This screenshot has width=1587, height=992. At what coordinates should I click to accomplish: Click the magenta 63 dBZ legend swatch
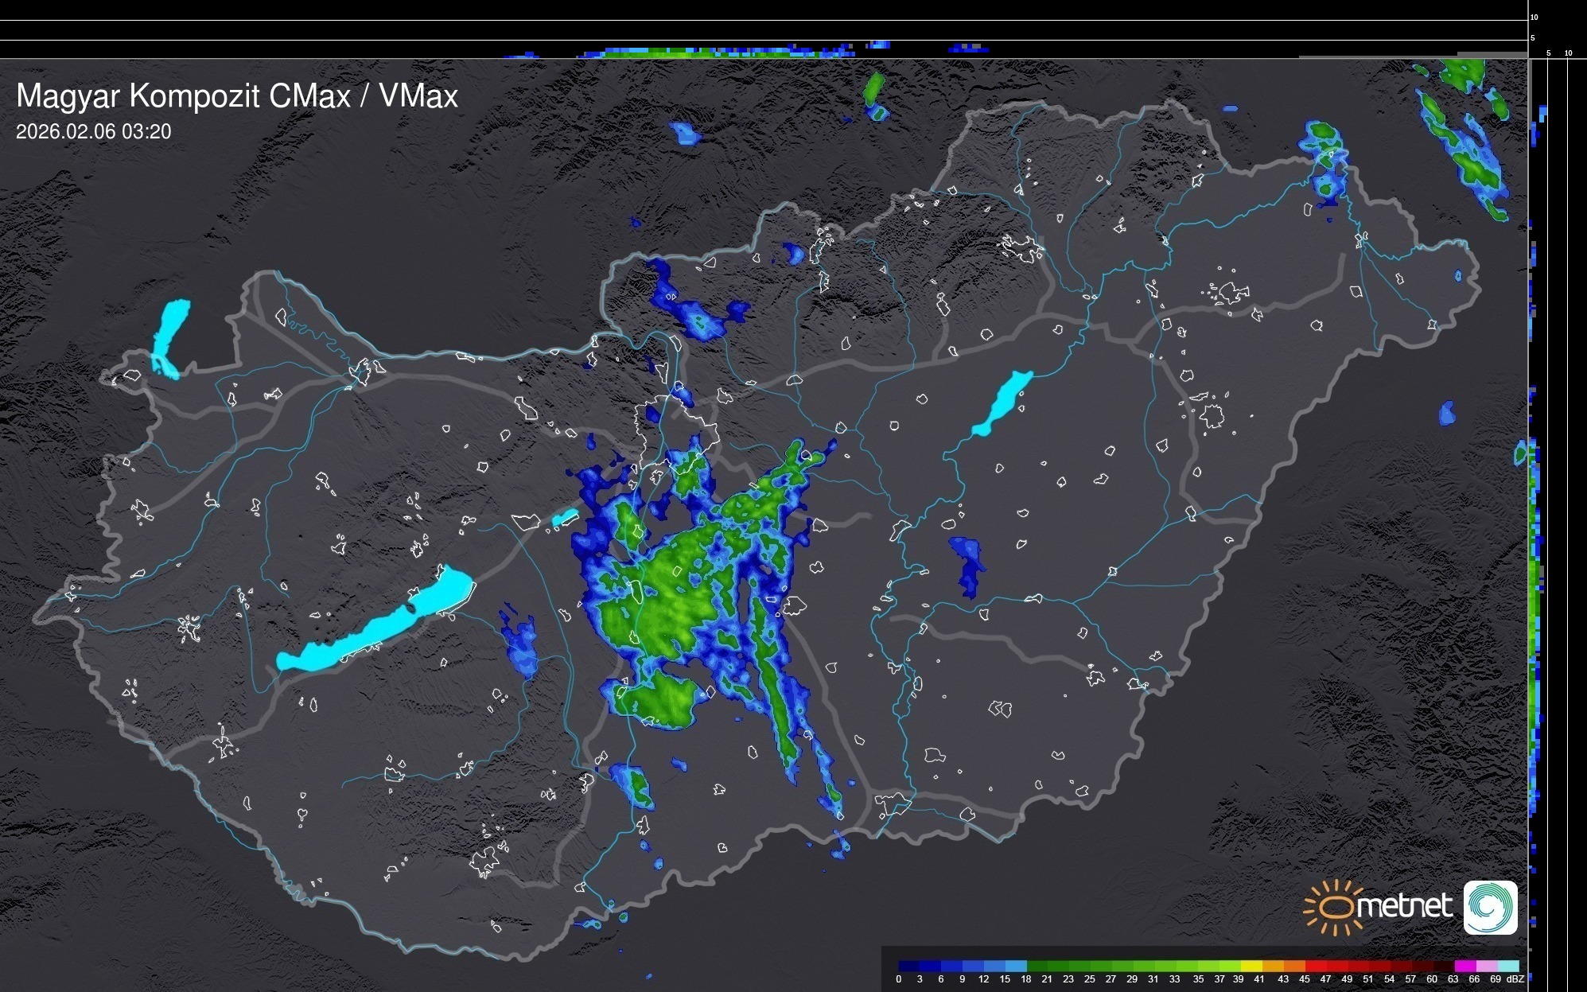1464,966
